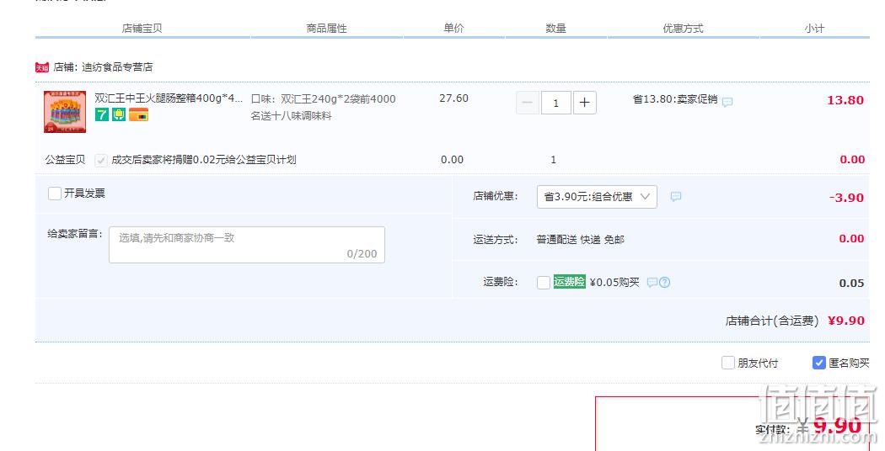
Task: Enable the 朋友代付 checkbox
Action: (x=728, y=363)
